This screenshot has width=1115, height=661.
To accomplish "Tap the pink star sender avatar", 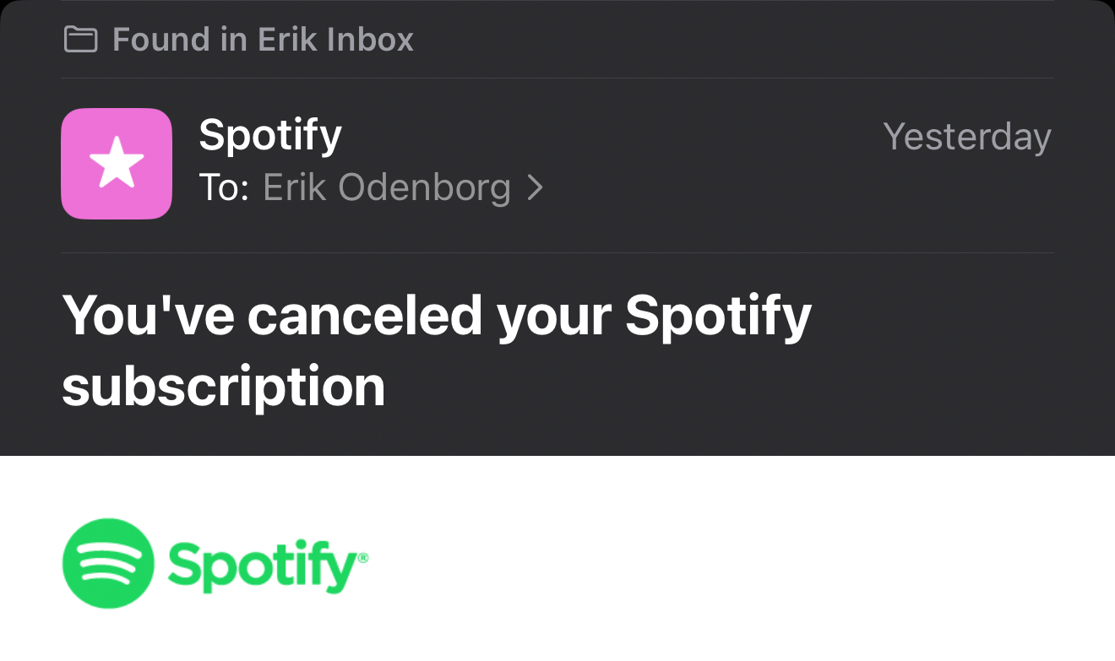I will coord(117,164).
